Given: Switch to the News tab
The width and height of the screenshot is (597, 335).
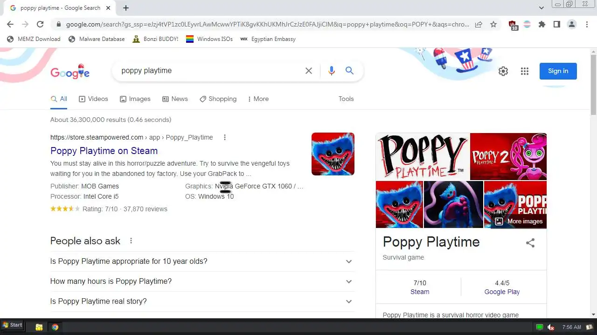Looking at the screenshot, I should pyautogui.click(x=175, y=99).
